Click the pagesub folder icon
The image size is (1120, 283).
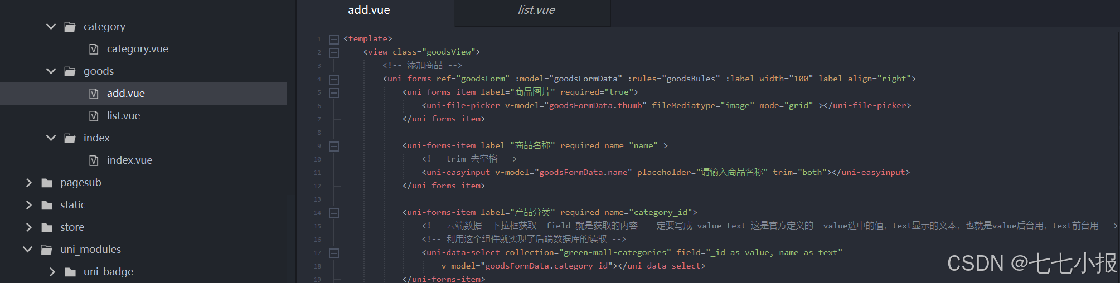(x=47, y=183)
